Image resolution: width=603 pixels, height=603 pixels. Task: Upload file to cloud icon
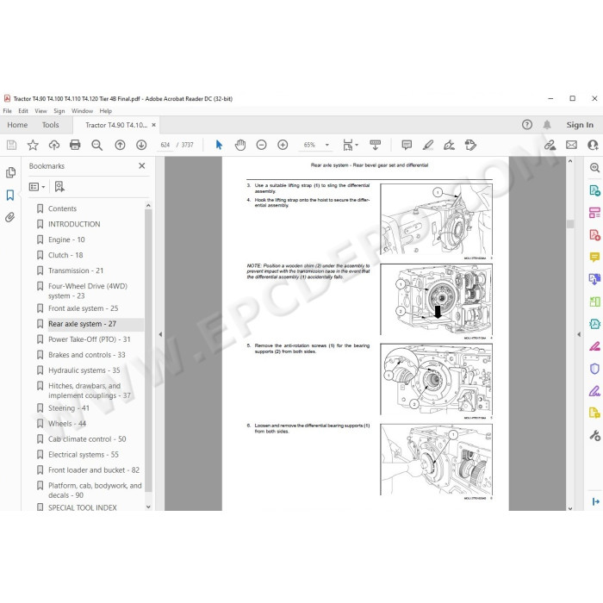click(53, 145)
